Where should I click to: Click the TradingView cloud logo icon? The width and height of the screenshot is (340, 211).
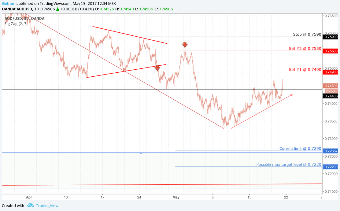point(30,206)
